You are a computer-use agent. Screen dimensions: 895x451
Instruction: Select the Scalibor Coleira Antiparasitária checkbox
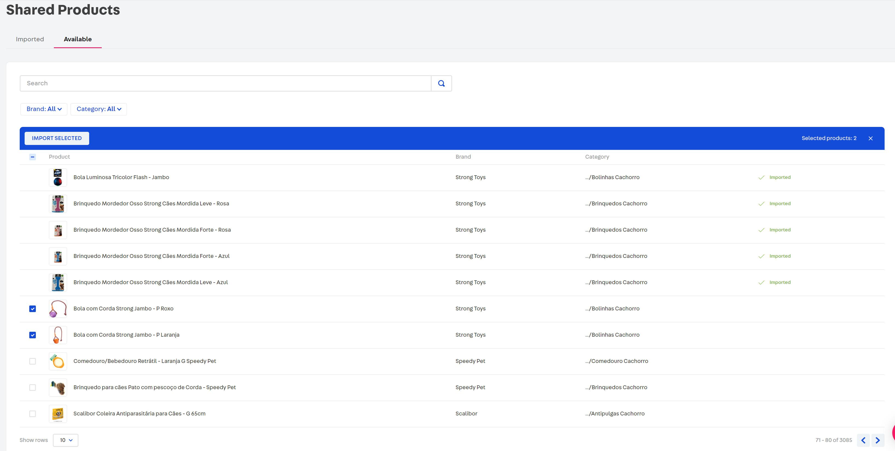tap(33, 414)
